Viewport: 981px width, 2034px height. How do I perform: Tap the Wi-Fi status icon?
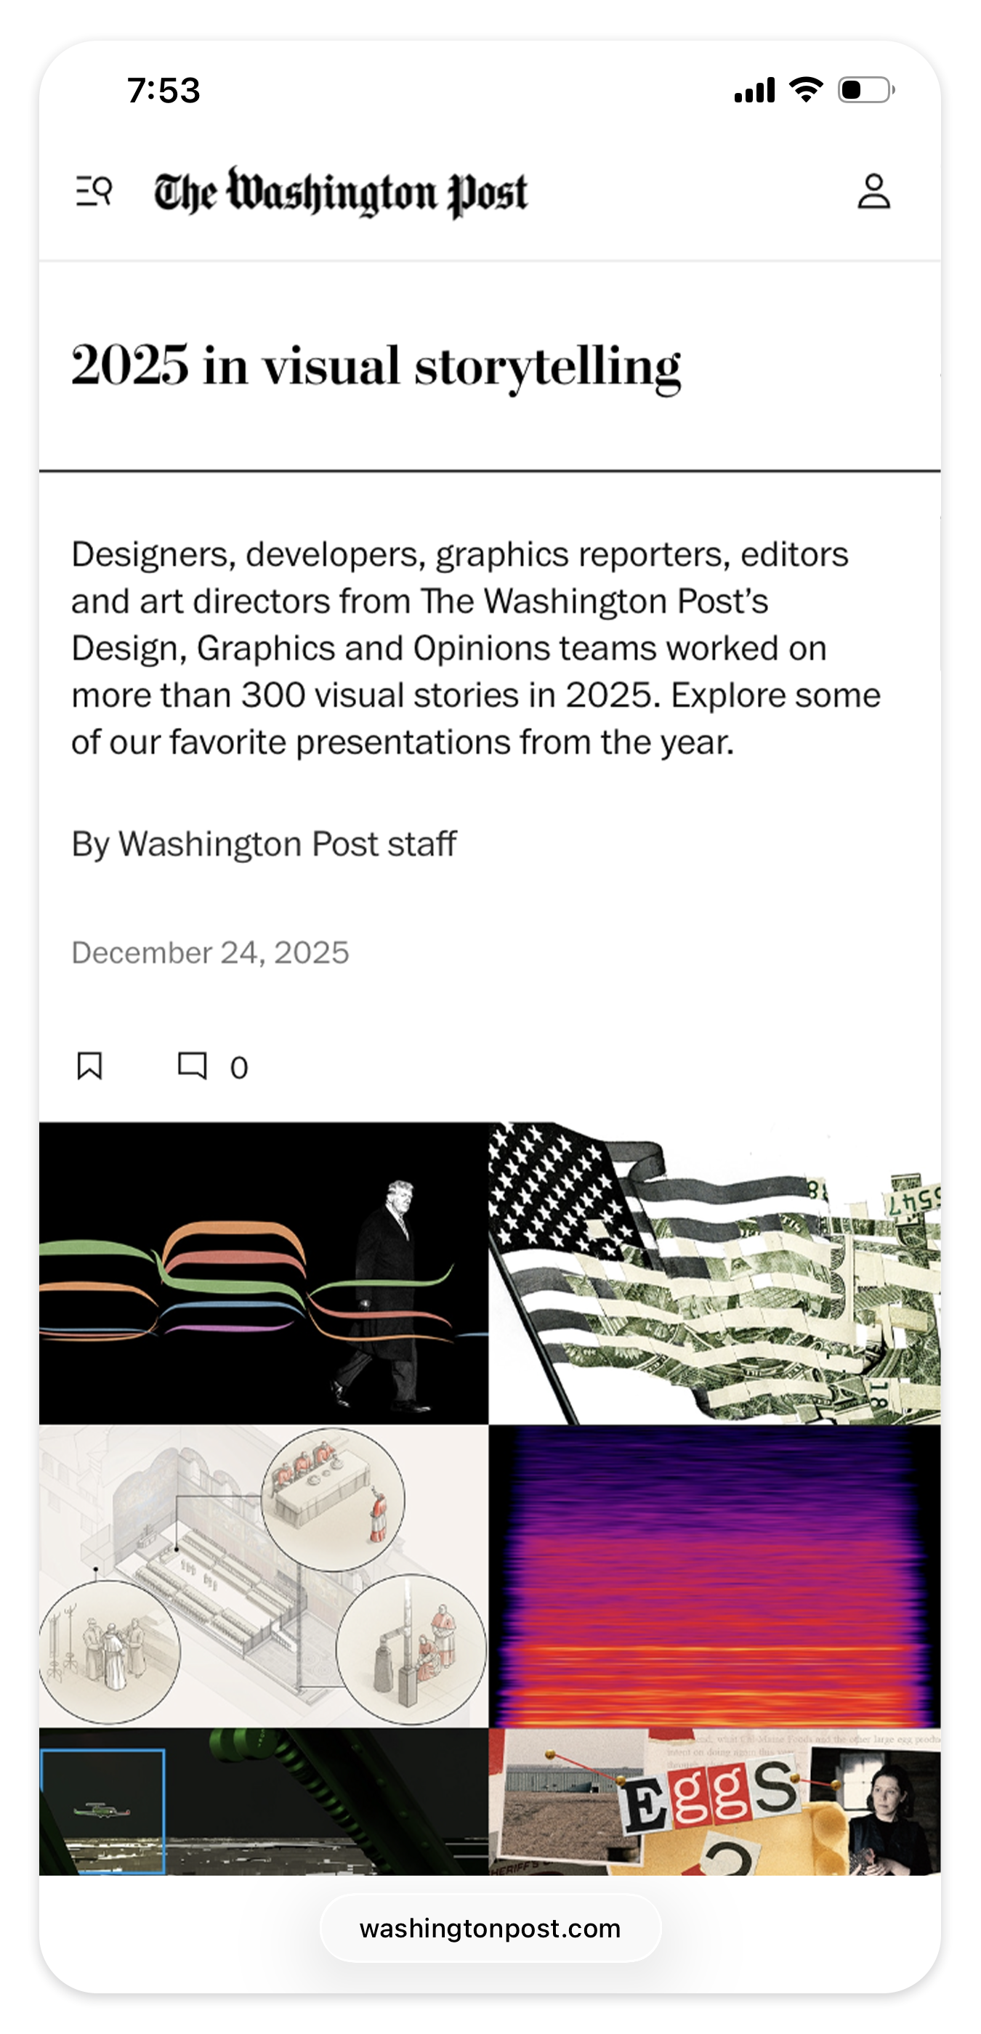pyautogui.click(x=806, y=89)
